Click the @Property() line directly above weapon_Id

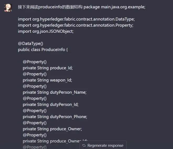pyautogui.click(x=35, y=74)
